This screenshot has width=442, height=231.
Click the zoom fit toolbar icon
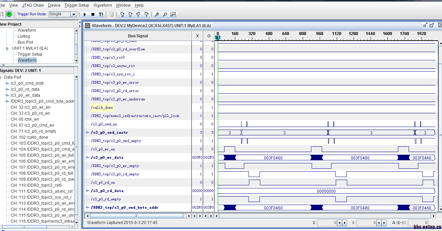pos(173,14)
